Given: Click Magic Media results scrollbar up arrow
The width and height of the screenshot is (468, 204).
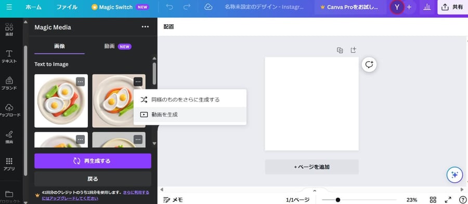Looking at the screenshot, I should (154, 58).
